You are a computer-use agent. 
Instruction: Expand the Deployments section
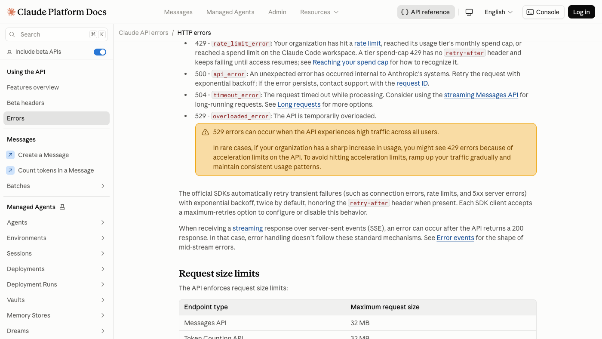click(x=56, y=269)
